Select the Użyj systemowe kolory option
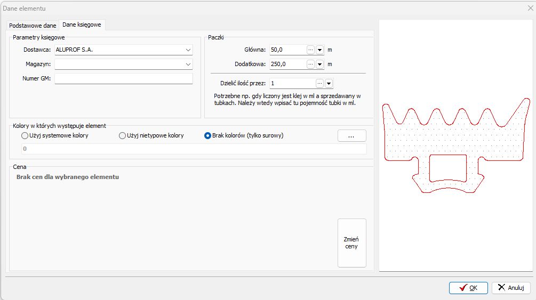The image size is (536, 300). (x=25, y=136)
